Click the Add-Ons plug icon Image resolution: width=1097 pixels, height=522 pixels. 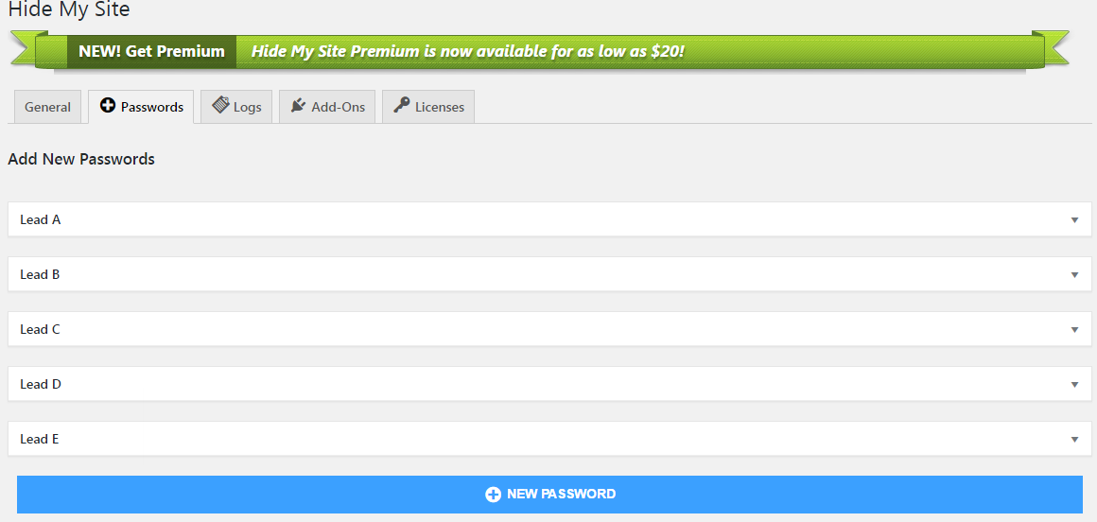299,106
